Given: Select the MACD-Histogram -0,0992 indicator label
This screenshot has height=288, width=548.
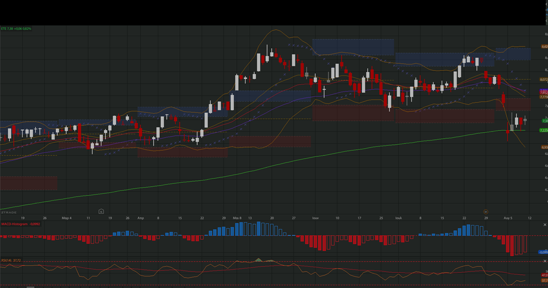Looking at the screenshot, I should point(20,224).
